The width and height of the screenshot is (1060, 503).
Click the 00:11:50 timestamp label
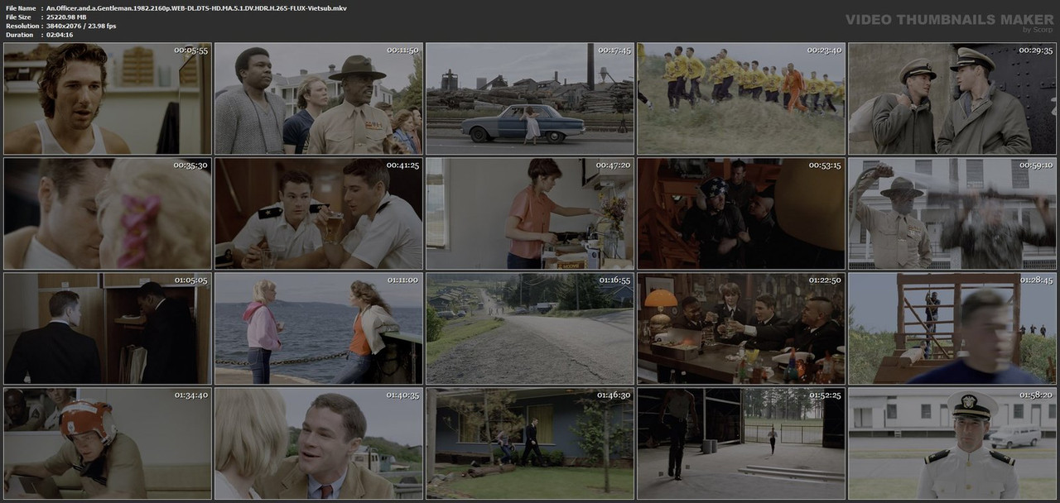[402, 50]
